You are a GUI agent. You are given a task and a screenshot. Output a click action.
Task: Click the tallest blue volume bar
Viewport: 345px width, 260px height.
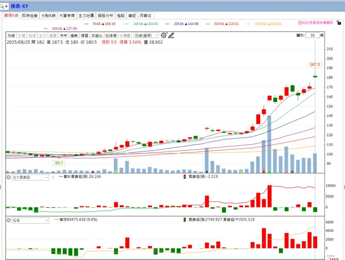pos(269,144)
